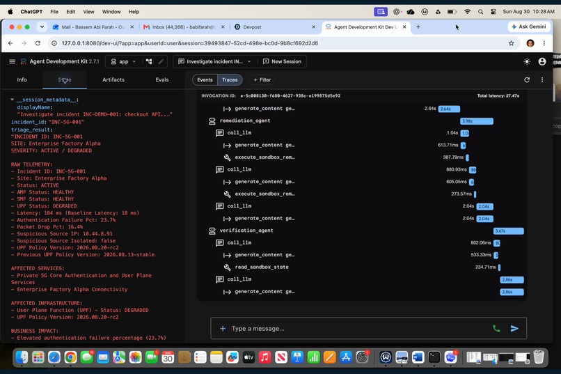The height and width of the screenshot is (374, 561).
Task: Open the Mail - Bassem Abi Farah tab
Action: [92, 27]
